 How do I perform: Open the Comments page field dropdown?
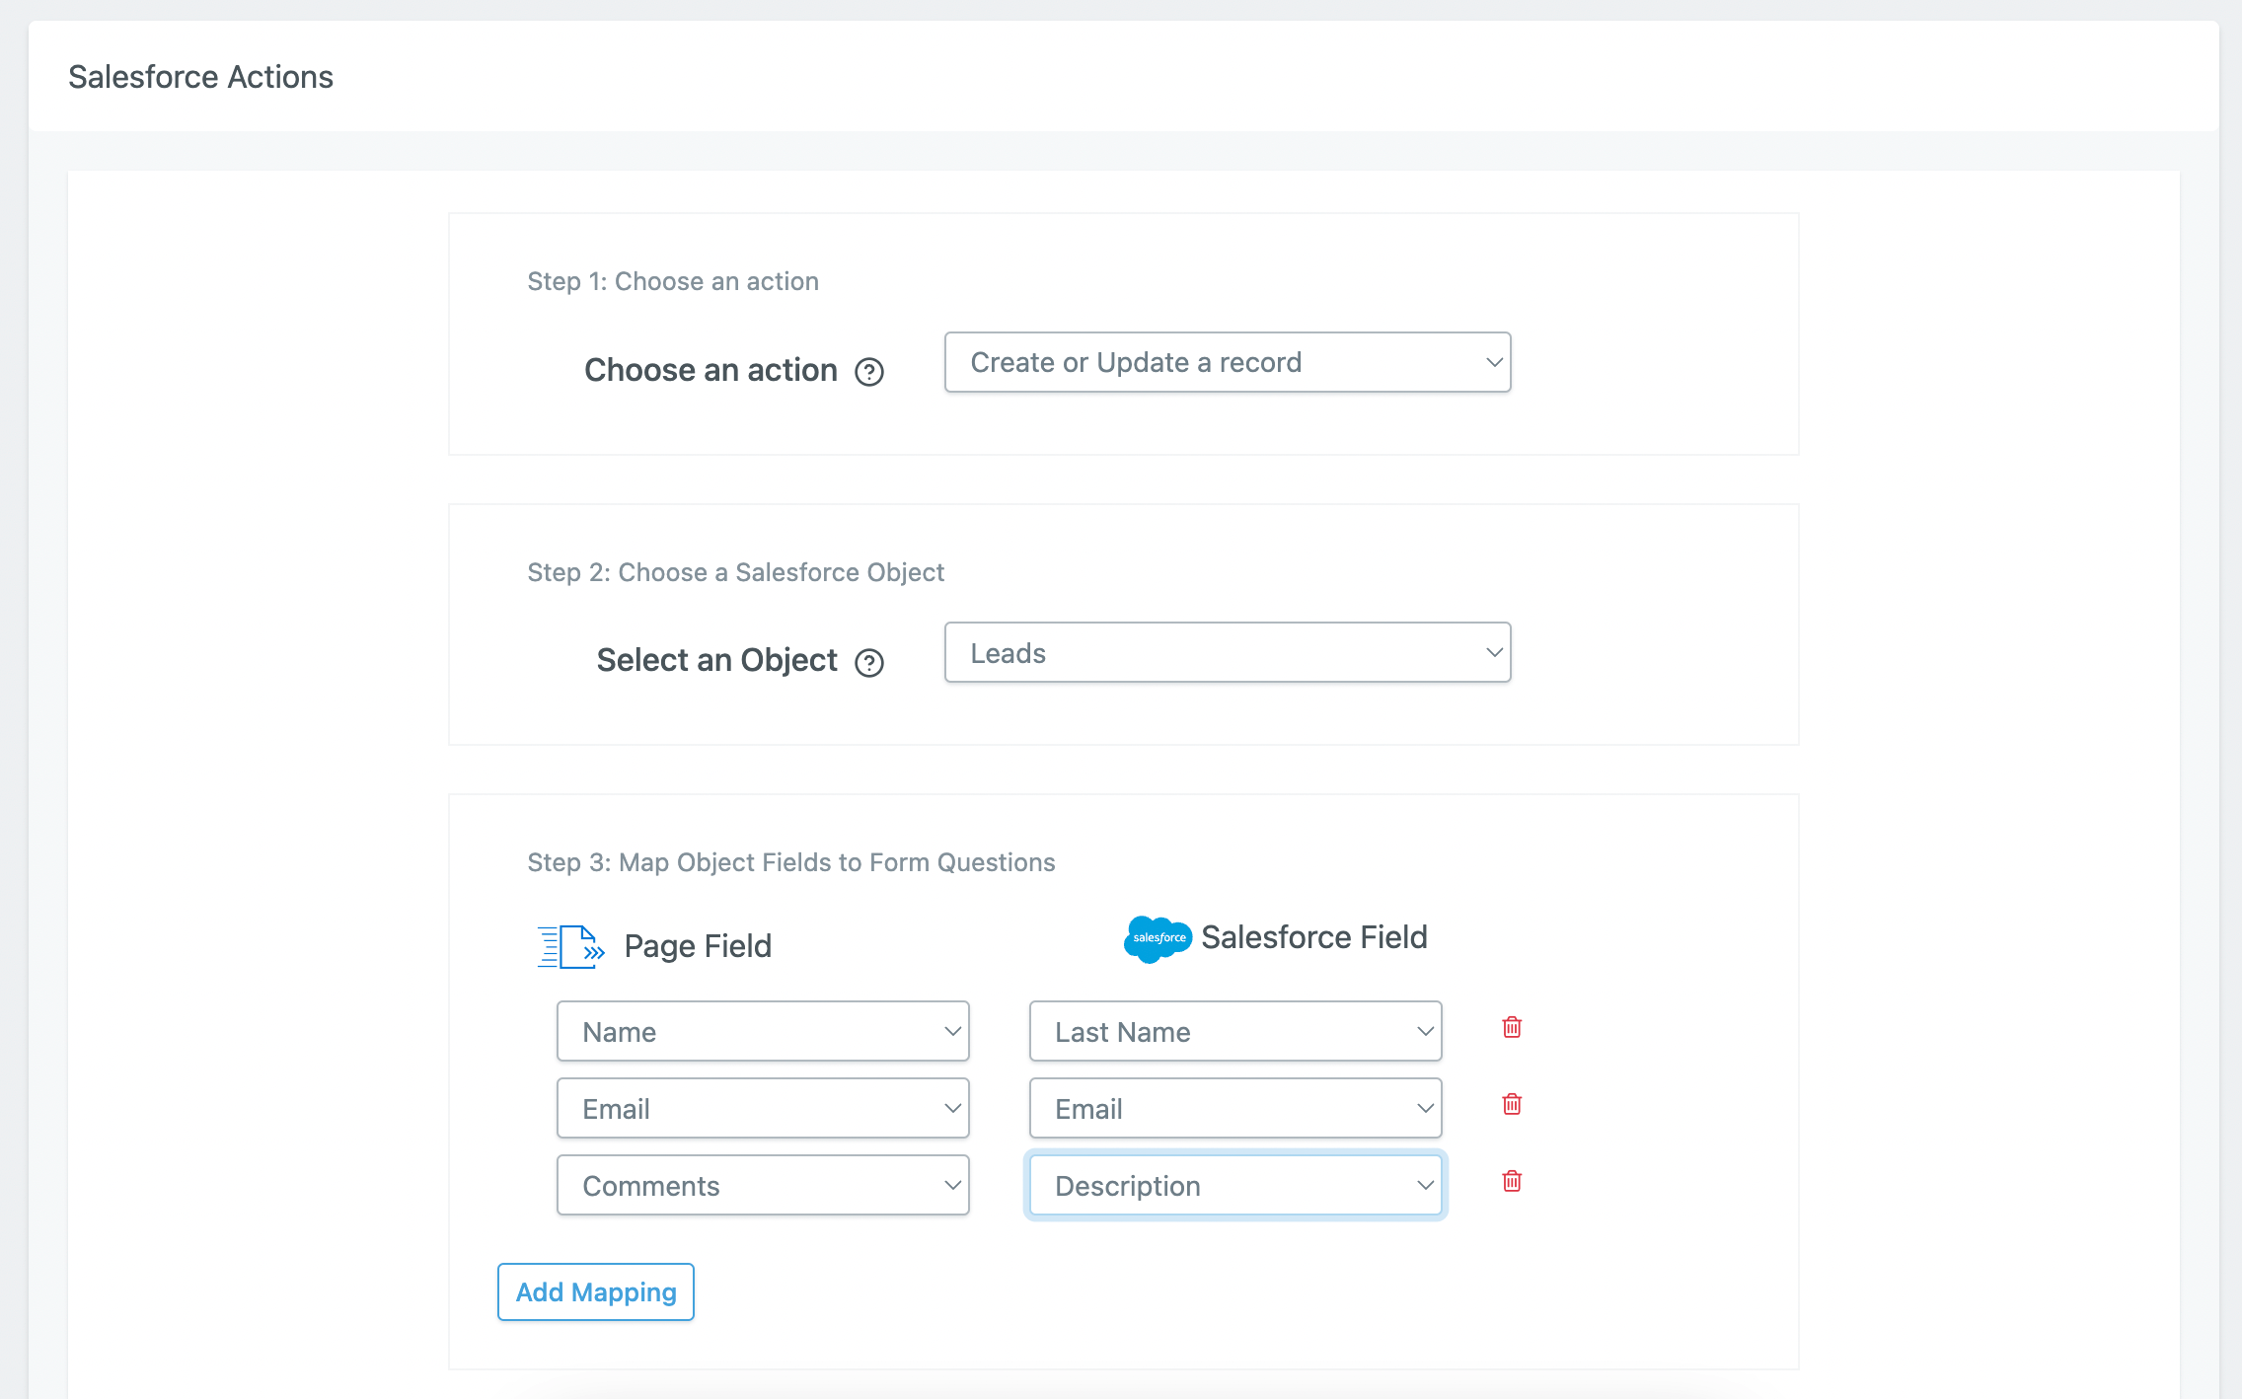tap(762, 1185)
